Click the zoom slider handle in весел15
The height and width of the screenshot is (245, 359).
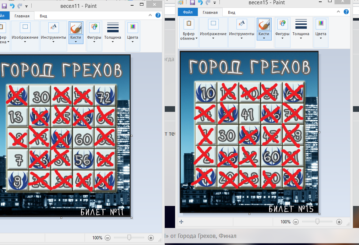click(x=317, y=222)
